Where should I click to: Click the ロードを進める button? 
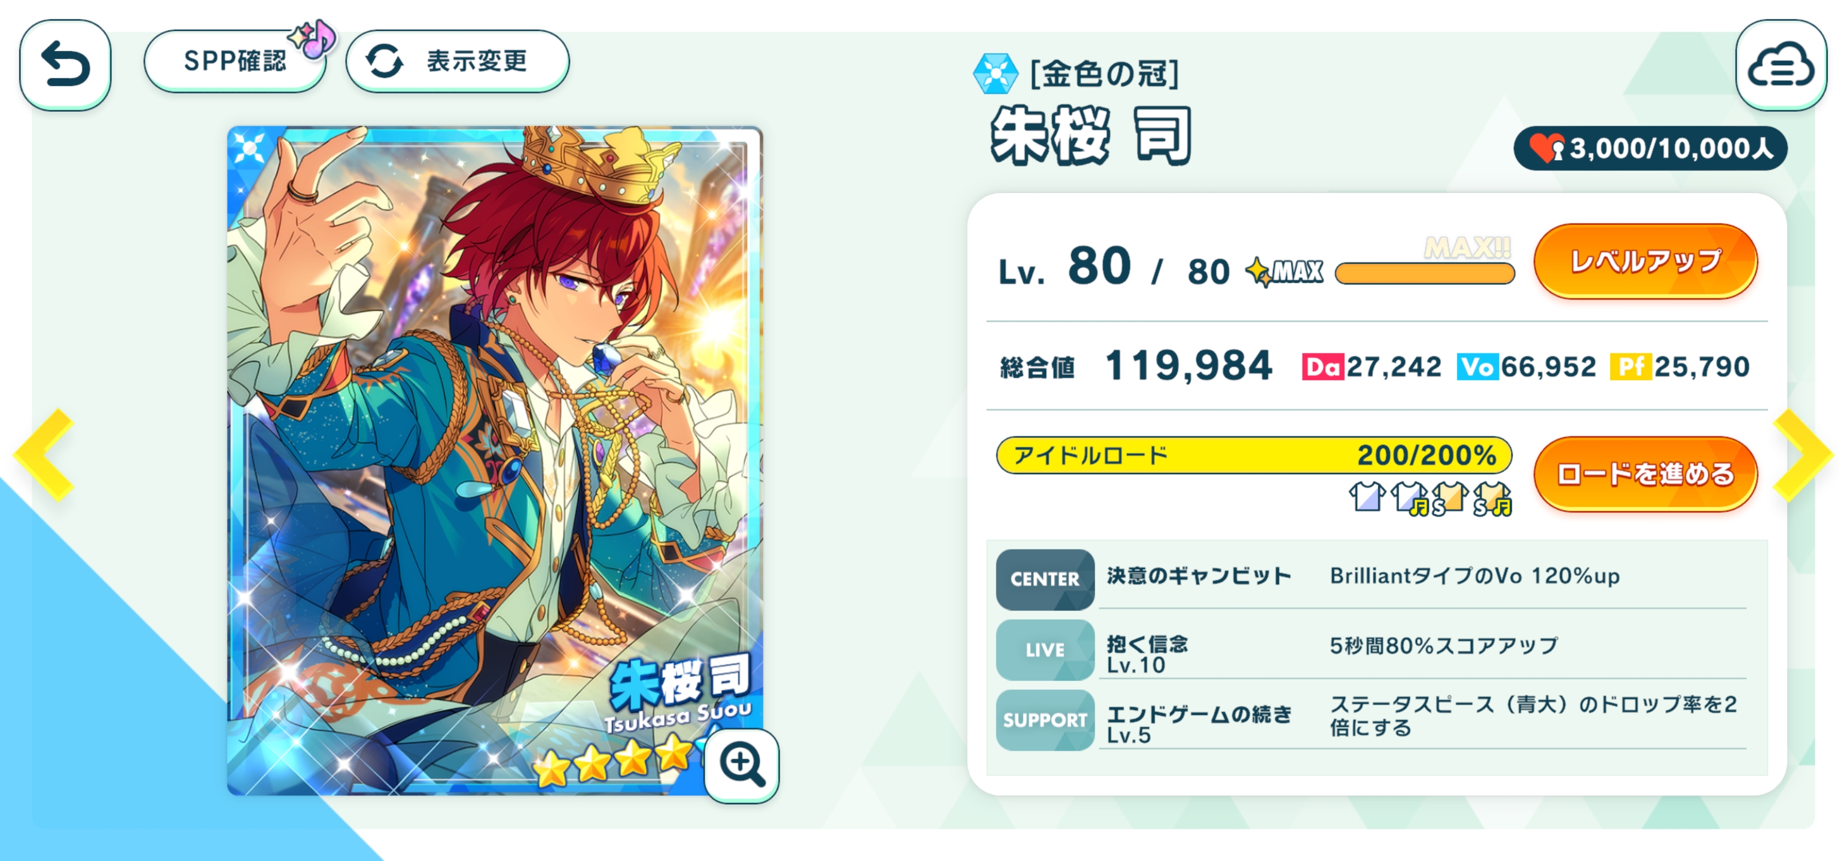pyautogui.click(x=1645, y=474)
